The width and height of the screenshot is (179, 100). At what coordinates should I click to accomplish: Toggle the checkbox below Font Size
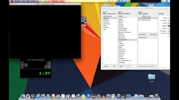[x=168, y=36]
